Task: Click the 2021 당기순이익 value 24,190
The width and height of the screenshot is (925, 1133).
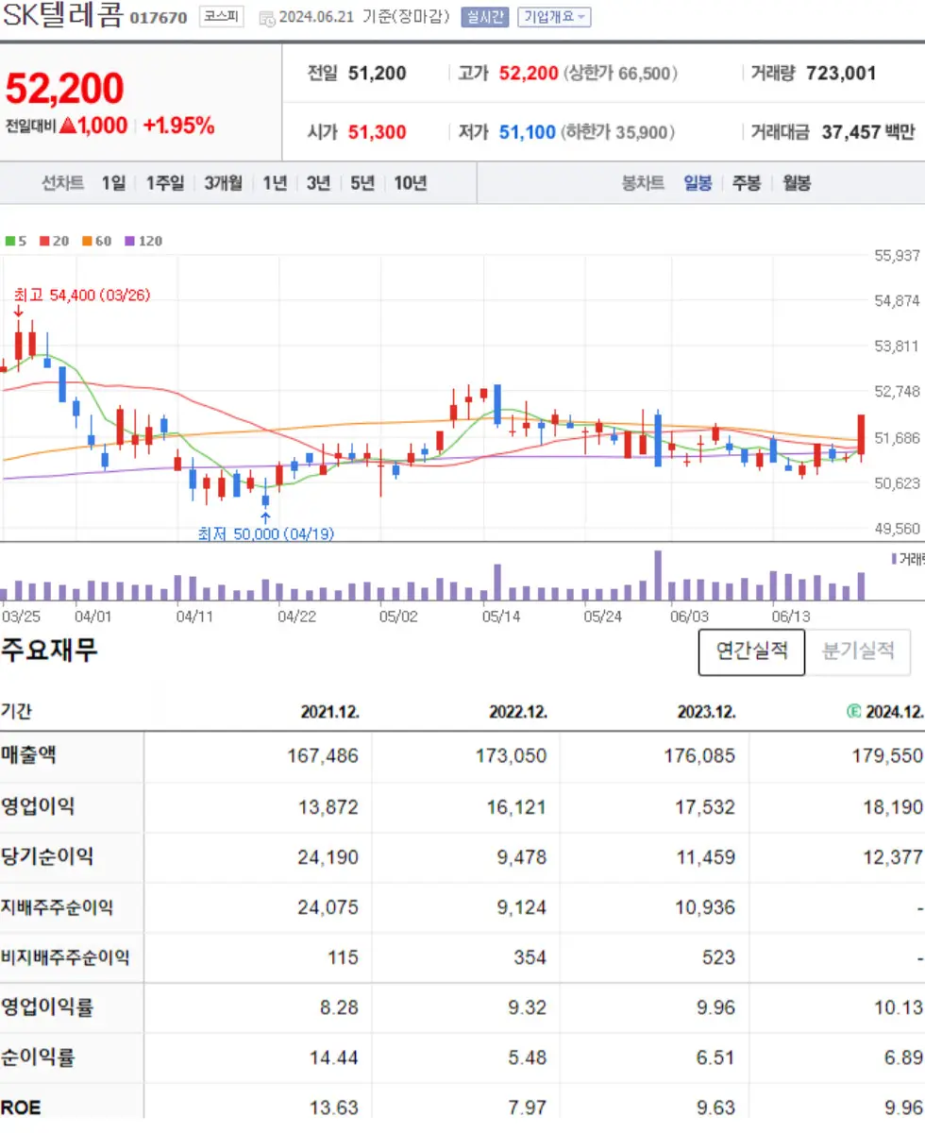Action: [328, 857]
